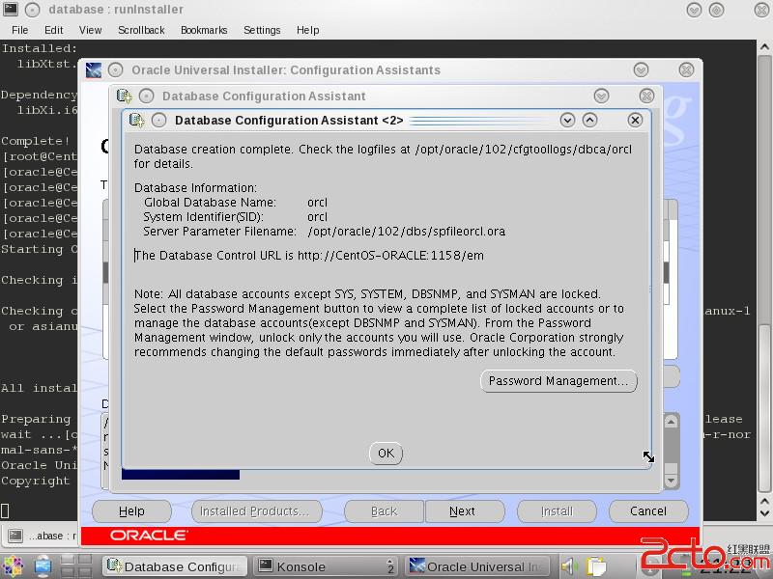Screen dimensions: 773x579
Task: Click the Konsole scrollbar up arrow
Action: point(764,47)
